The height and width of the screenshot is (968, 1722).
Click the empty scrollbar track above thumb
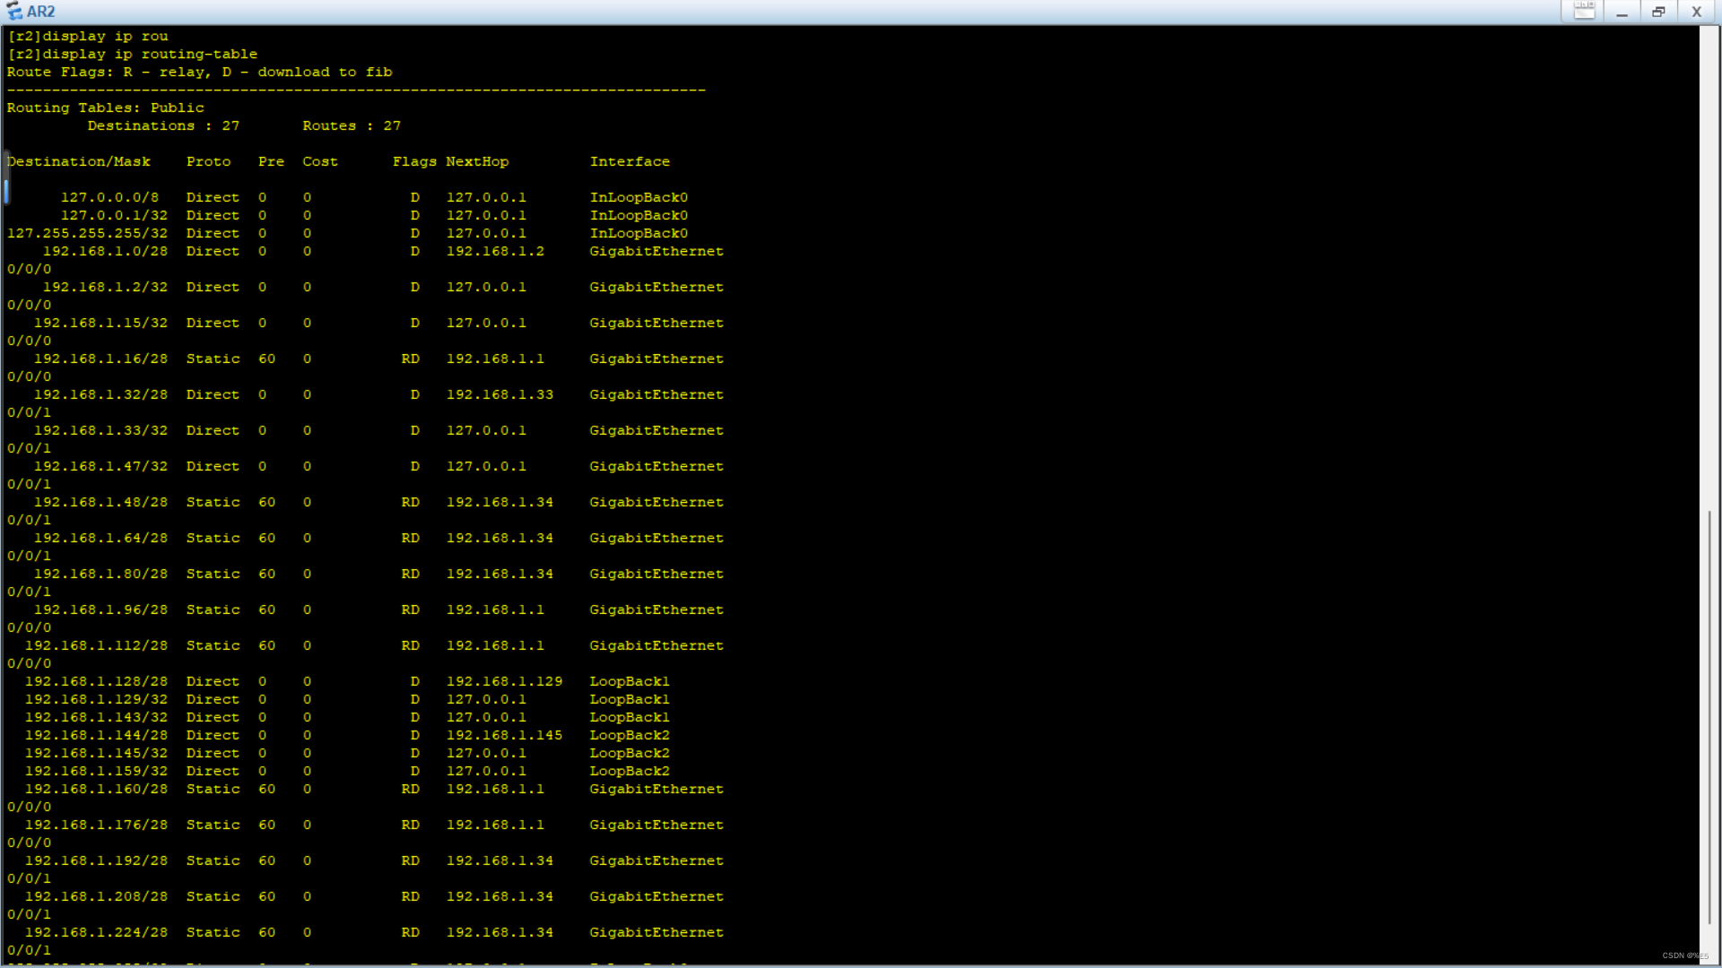[1709, 269]
